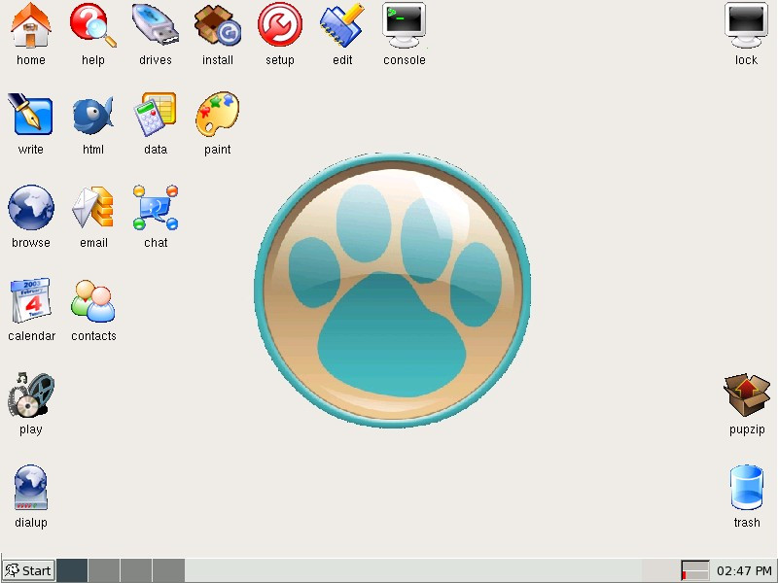Image resolution: width=778 pixels, height=583 pixels.
Task: Open the setup wrench icon
Action: click(280, 26)
